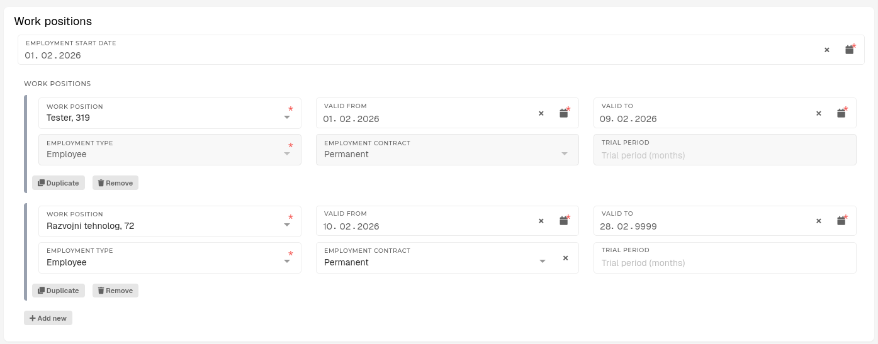878x344 pixels.
Task: Clear Valid From date 01.02.2026
Action: (x=541, y=113)
